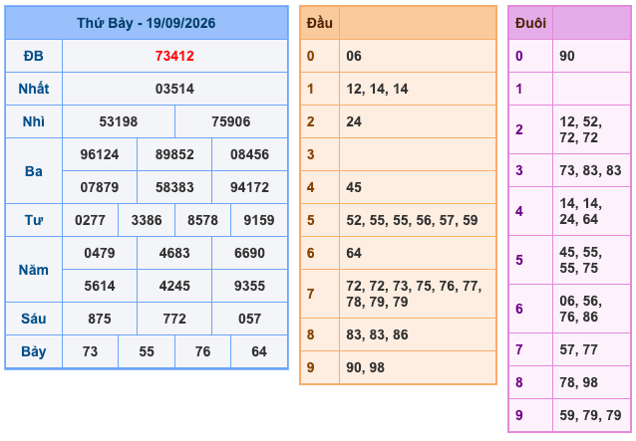Select sixth prize number 875
The image size is (636, 441).
[x=100, y=319]
